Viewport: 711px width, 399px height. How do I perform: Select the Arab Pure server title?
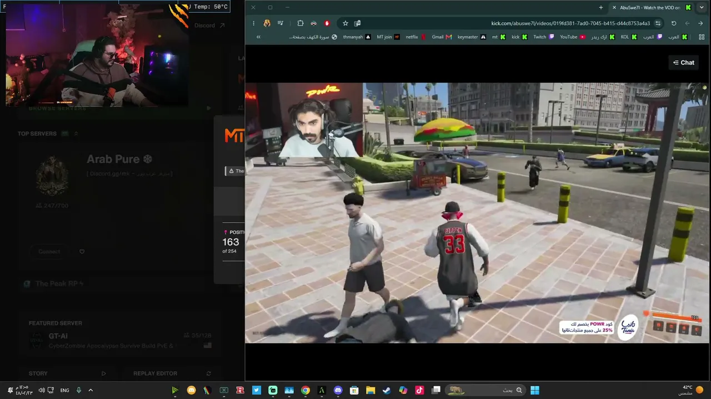tap(119, 159)
